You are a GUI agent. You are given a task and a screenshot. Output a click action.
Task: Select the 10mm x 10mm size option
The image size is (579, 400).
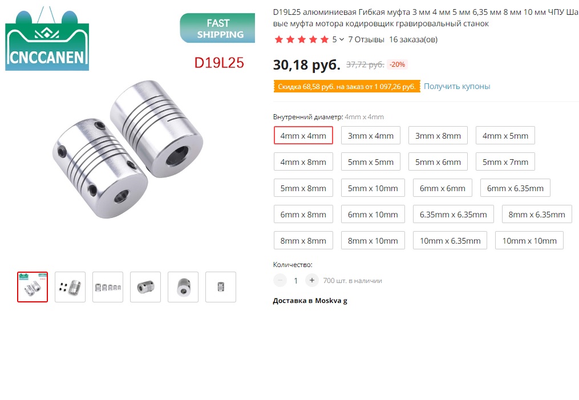pos(529,240)
